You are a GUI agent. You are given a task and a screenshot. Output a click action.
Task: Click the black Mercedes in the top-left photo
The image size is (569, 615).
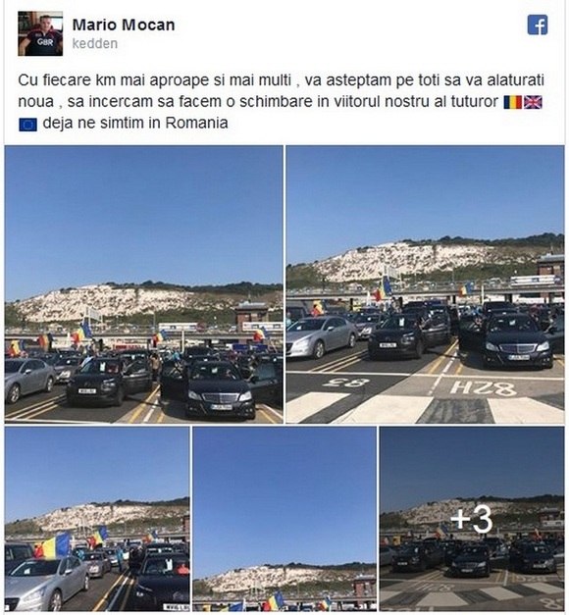220,389
